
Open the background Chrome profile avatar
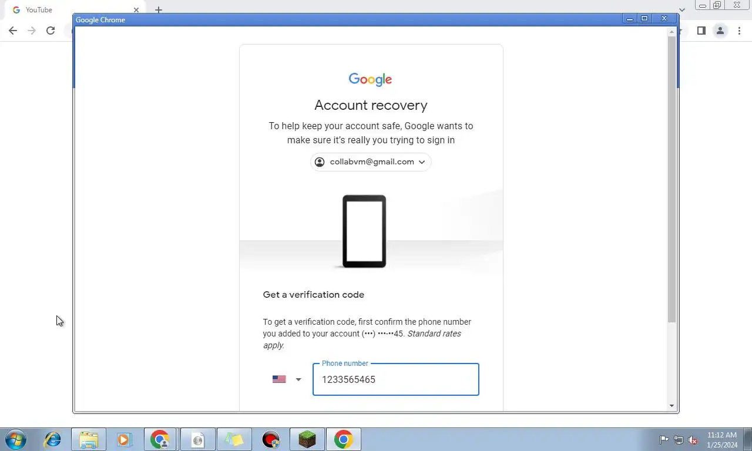pos(720,31)
